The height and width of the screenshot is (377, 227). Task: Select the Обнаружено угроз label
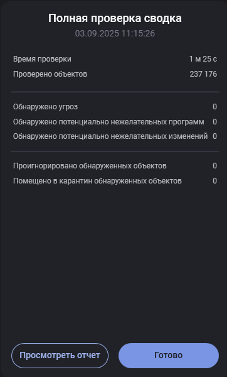(45, 107)
